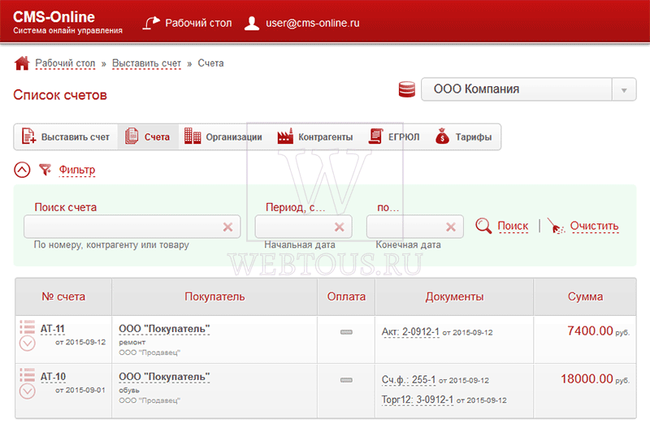
Task: Click the database stack icon beside company selector
Action: pyautogui.click(x=407, y=89)
